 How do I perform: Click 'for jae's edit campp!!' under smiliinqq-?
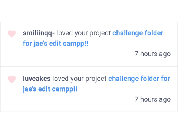(x=56, y=44)
